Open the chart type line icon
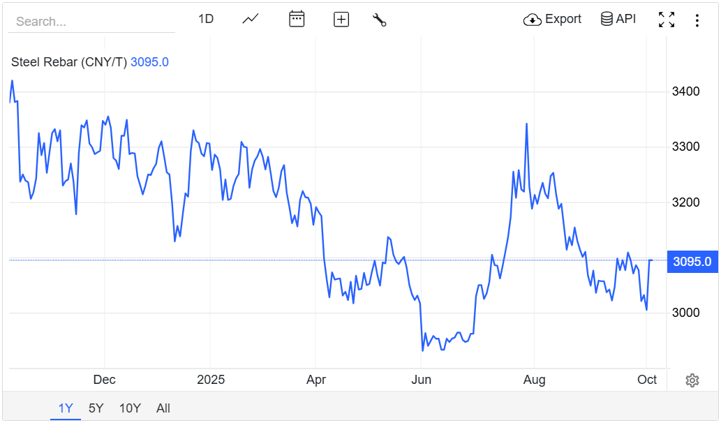Image resolution: width=721 pixels, height=423 pixels. (251, 20)
